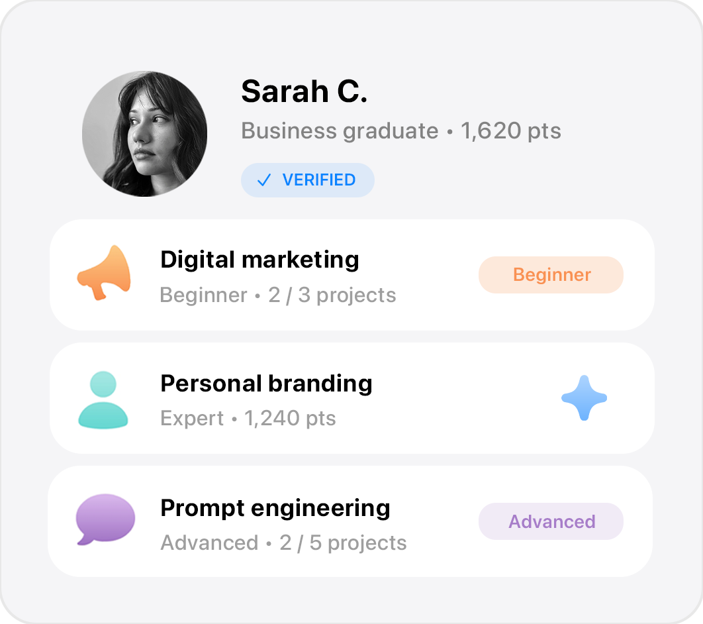Click the purple speech bubble icon

tap(105, 519)
